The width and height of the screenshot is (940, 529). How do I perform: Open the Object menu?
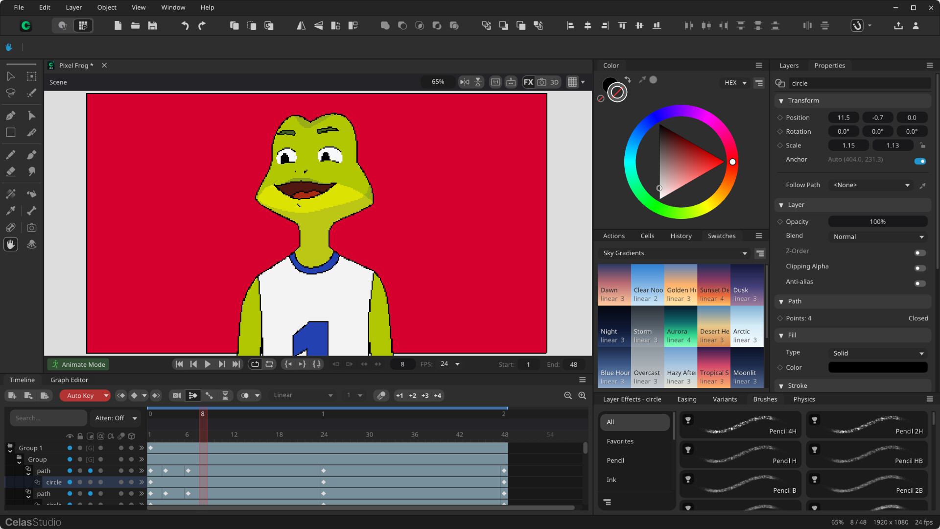pos(107,7)
